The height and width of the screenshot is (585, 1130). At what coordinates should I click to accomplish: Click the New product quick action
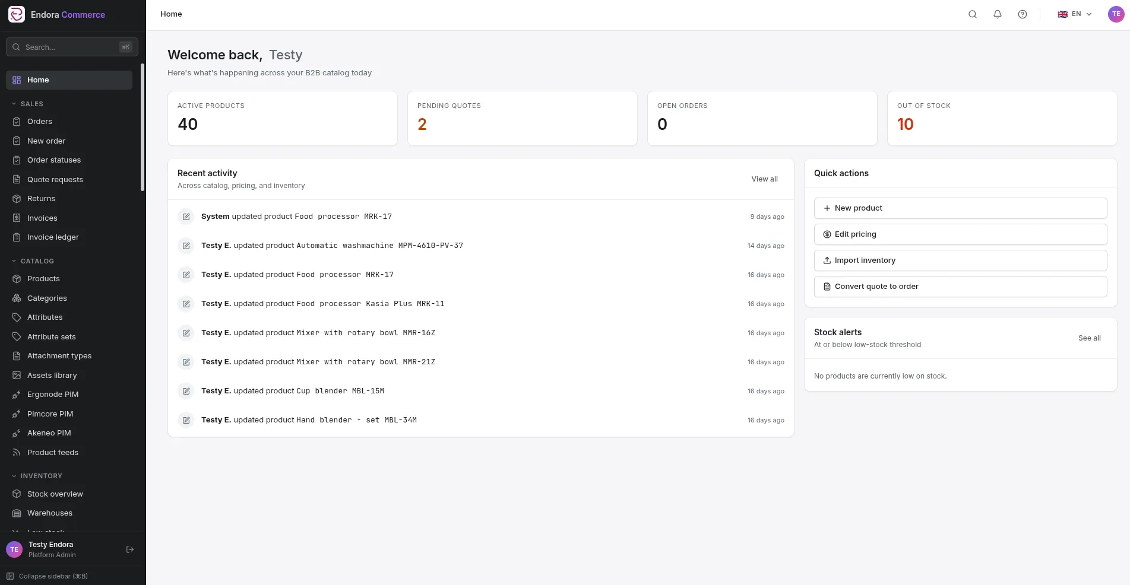click(960, 208)
